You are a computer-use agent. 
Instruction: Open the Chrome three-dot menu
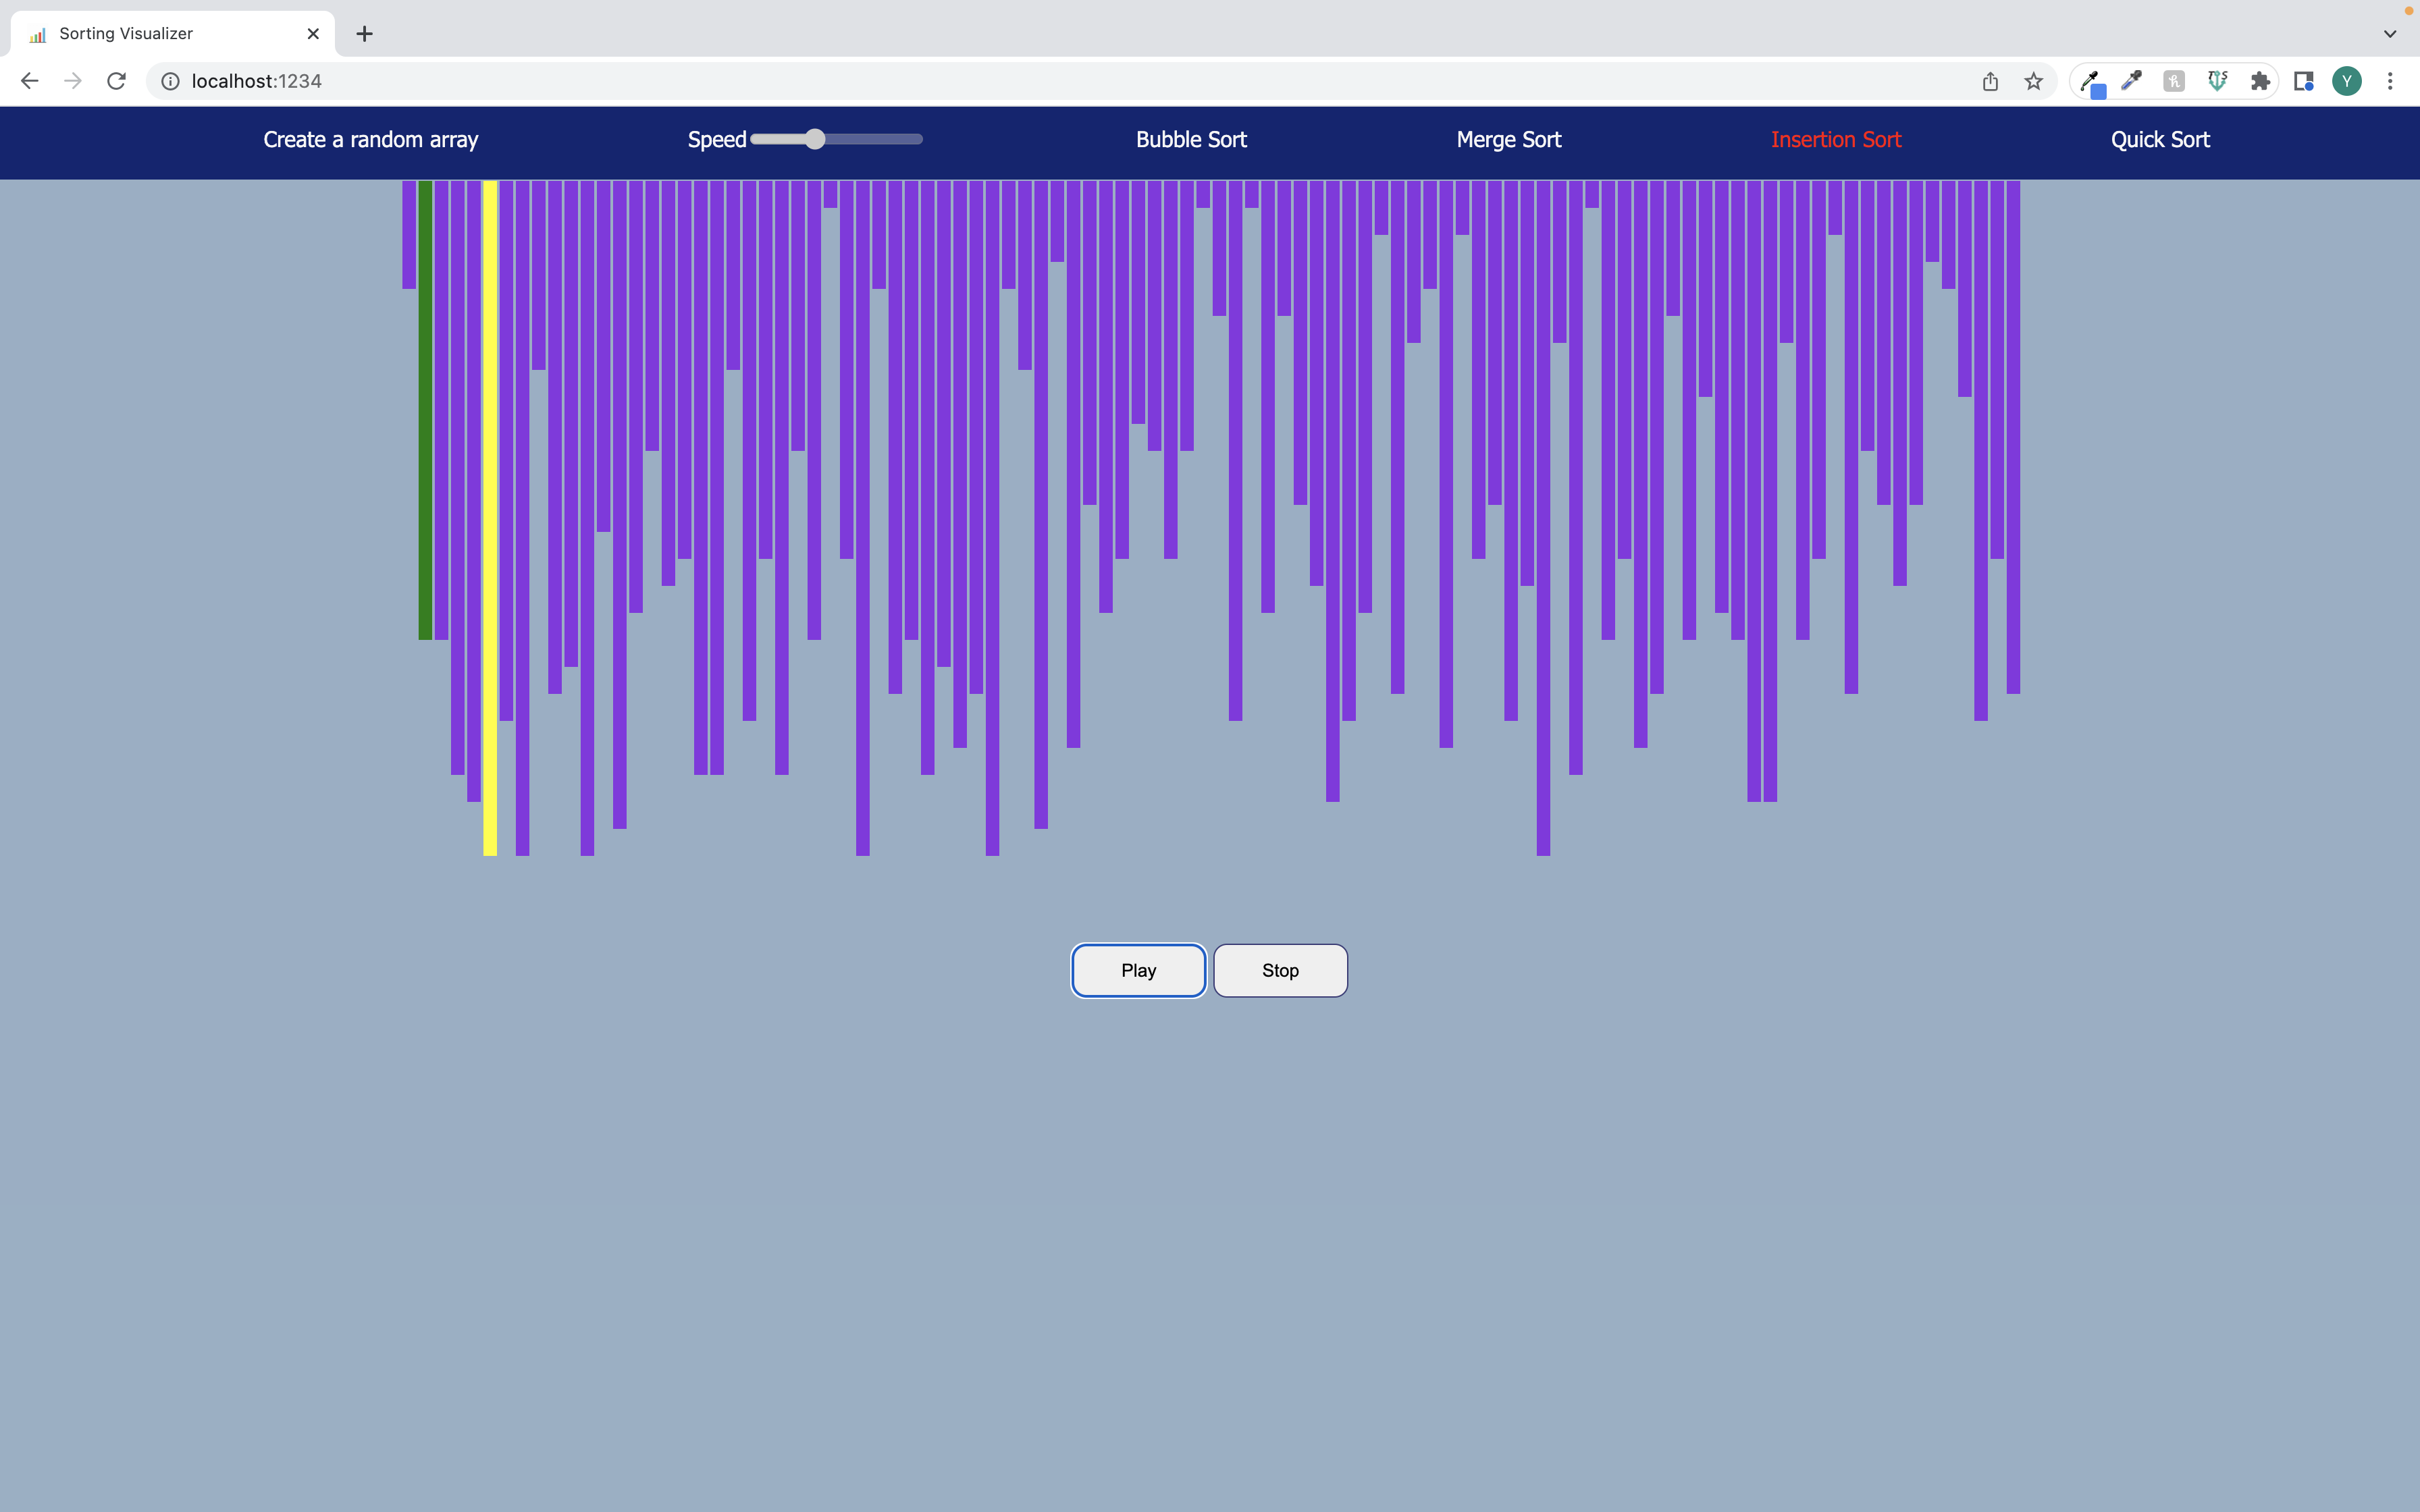pos(2390,81)
